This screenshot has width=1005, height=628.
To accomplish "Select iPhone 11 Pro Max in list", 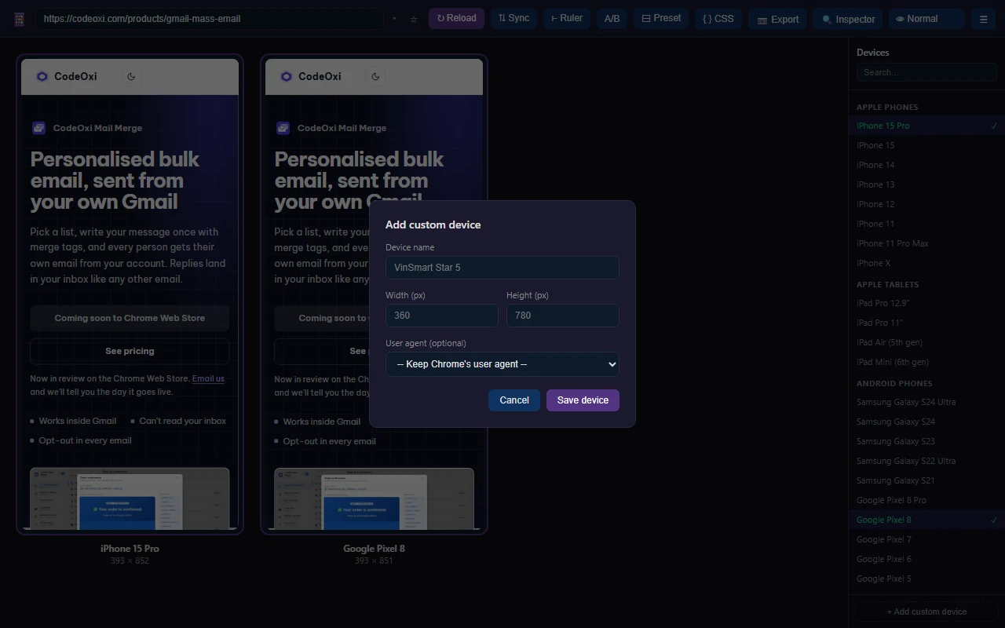I will pos(926,243).
